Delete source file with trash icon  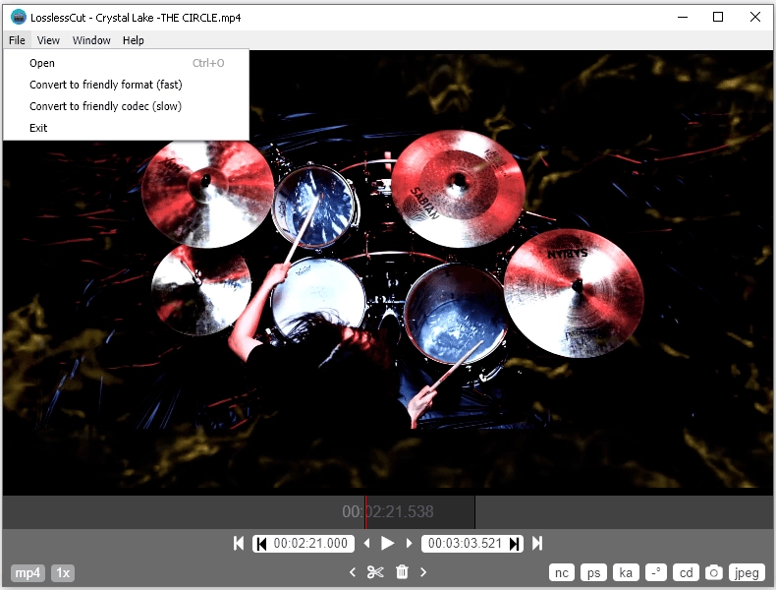(402, 571)
